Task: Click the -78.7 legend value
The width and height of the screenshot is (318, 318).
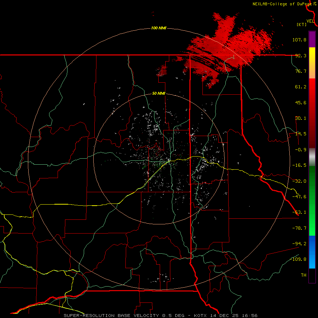Action: 299,228
